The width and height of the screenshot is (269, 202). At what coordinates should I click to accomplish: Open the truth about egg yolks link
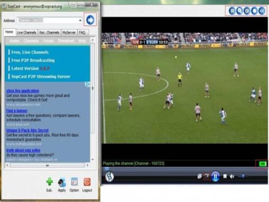pyautogui.click(x=23, y=150)
